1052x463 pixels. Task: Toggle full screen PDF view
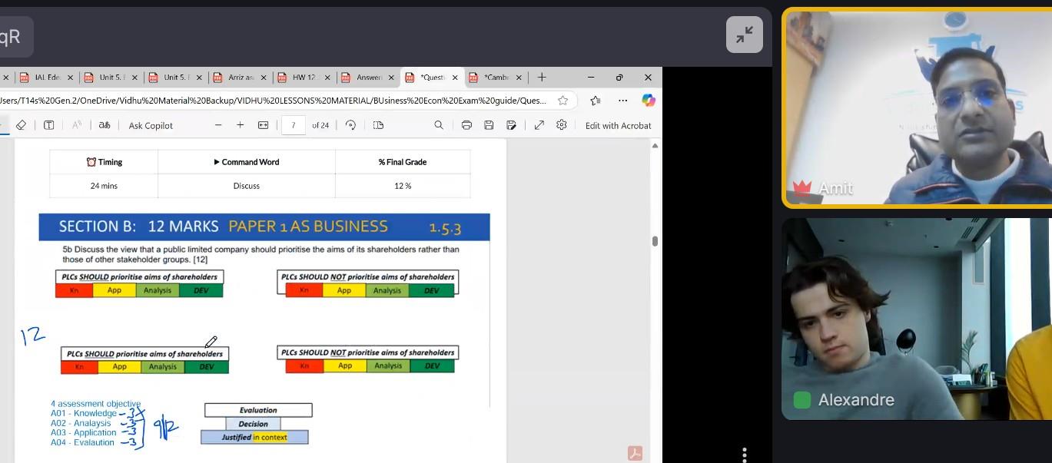coord(539,125)
